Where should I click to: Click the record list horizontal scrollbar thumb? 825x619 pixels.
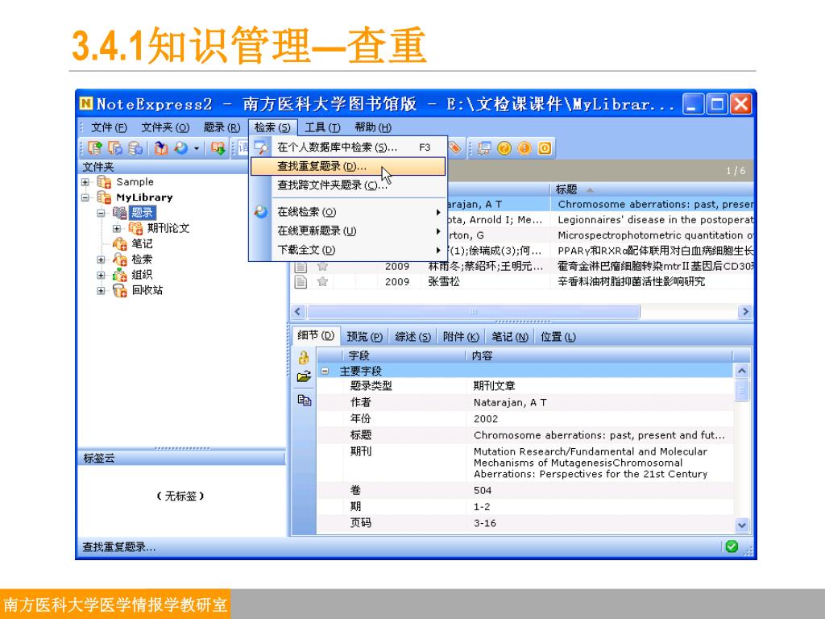pos(474,312)
